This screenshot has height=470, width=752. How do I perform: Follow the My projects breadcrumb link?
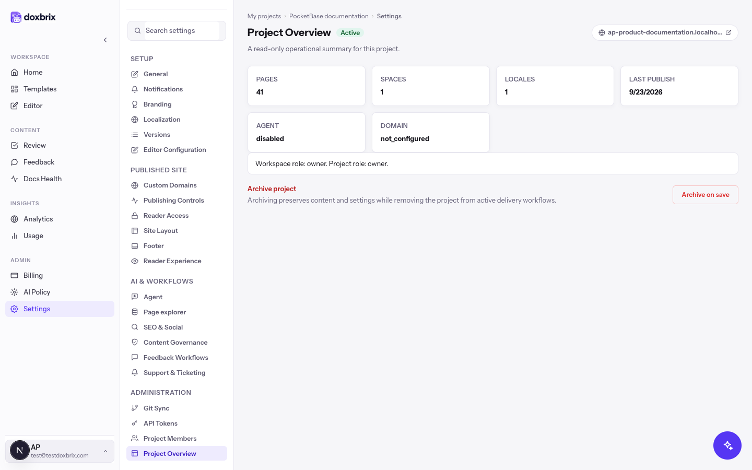tap(264, 16)
